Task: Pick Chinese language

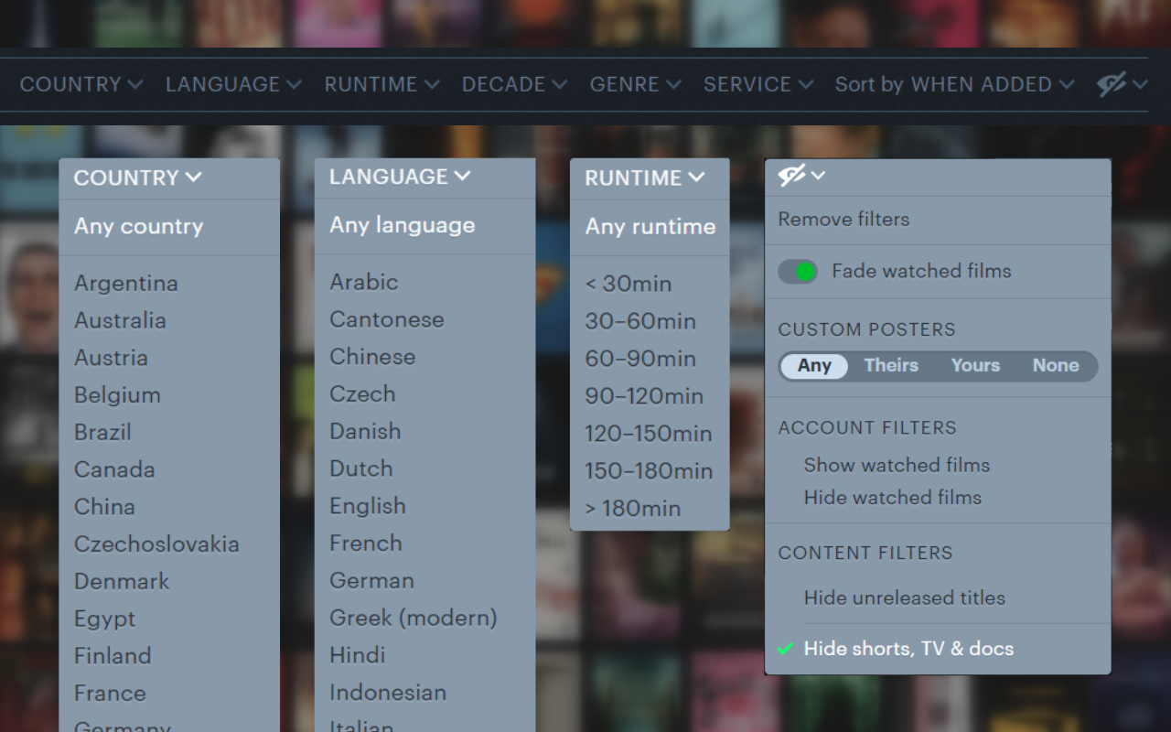Action: click(372, 358)
